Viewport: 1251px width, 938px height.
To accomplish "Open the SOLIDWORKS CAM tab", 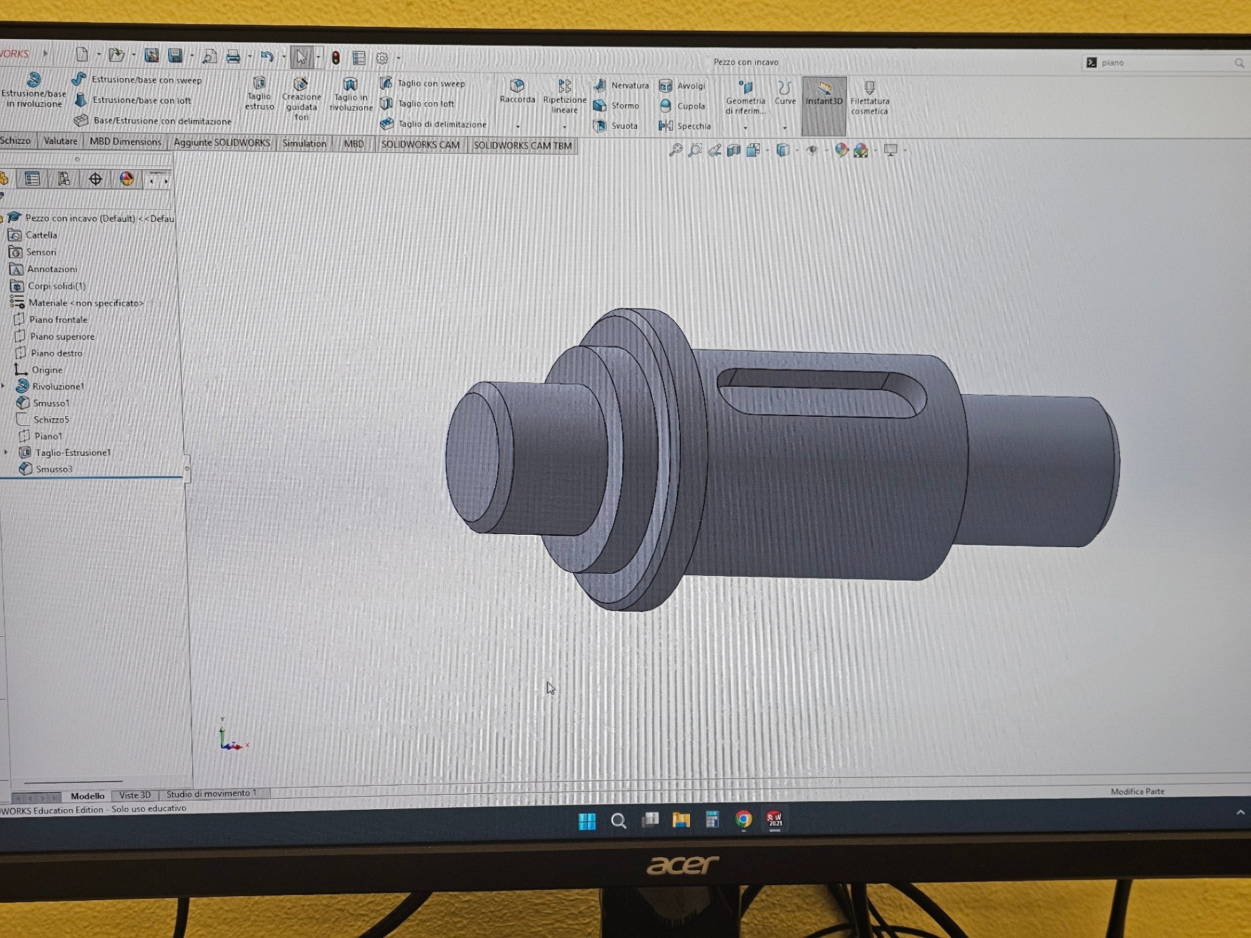I will coord(420,145).
